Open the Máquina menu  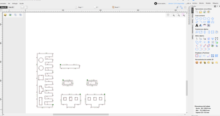(215, 3)
